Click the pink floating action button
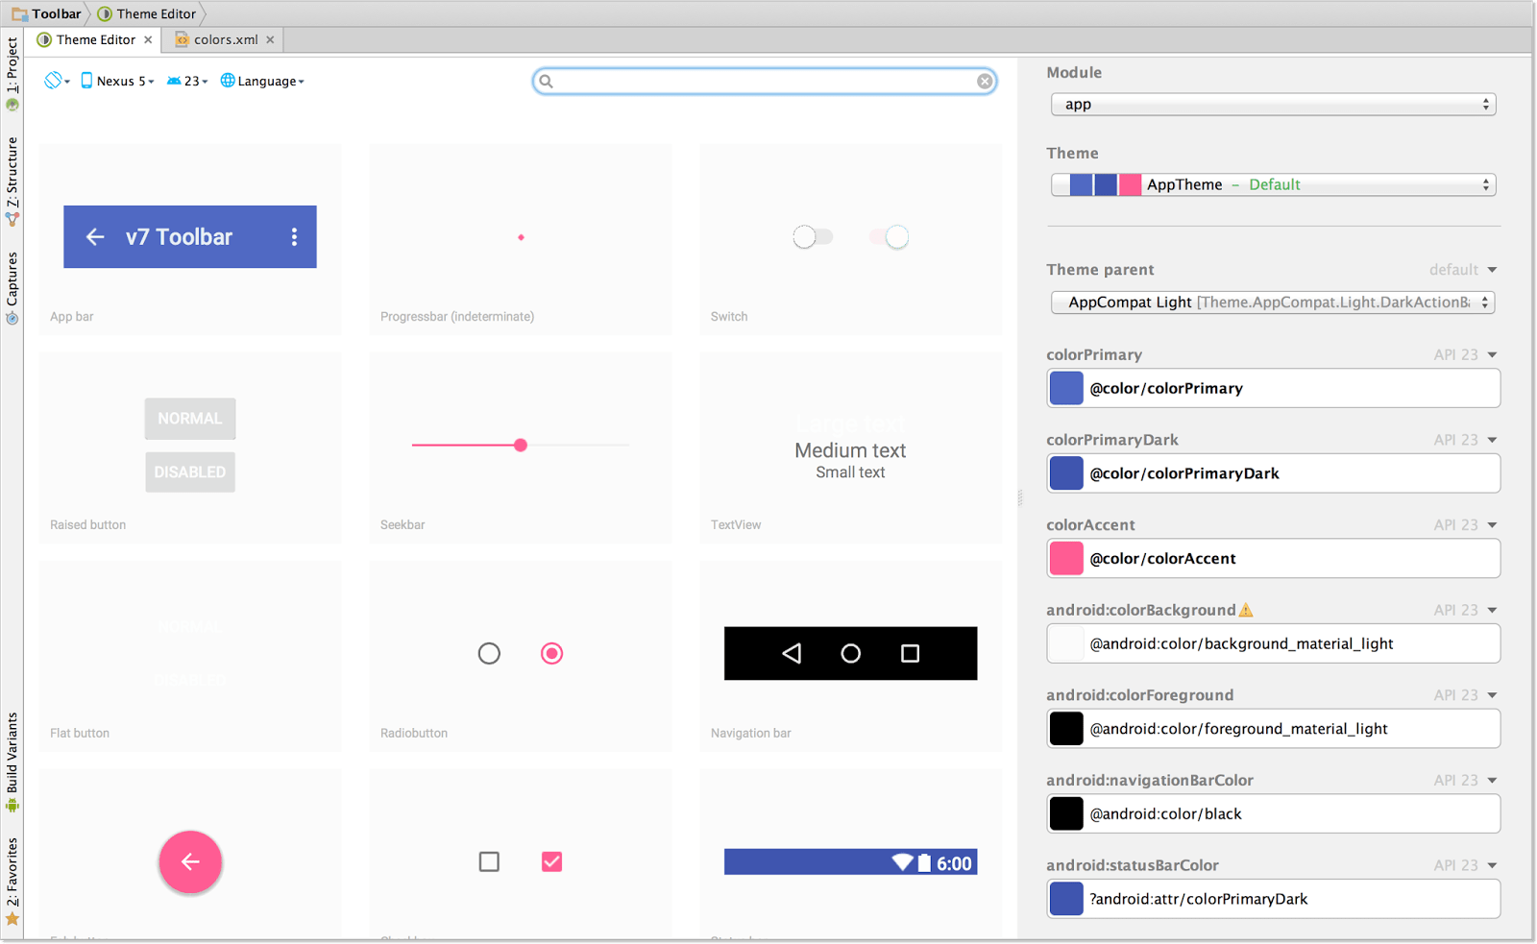The image size is (1537, 944). click(189, 862)
